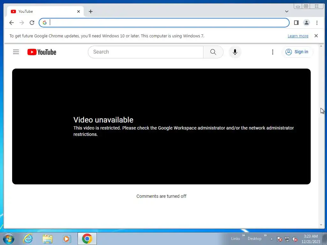Image resolution: width=327 pixels, height=245 pixels.
Task: Open Windows Media Player from taskbar
Action: [67, 239]
